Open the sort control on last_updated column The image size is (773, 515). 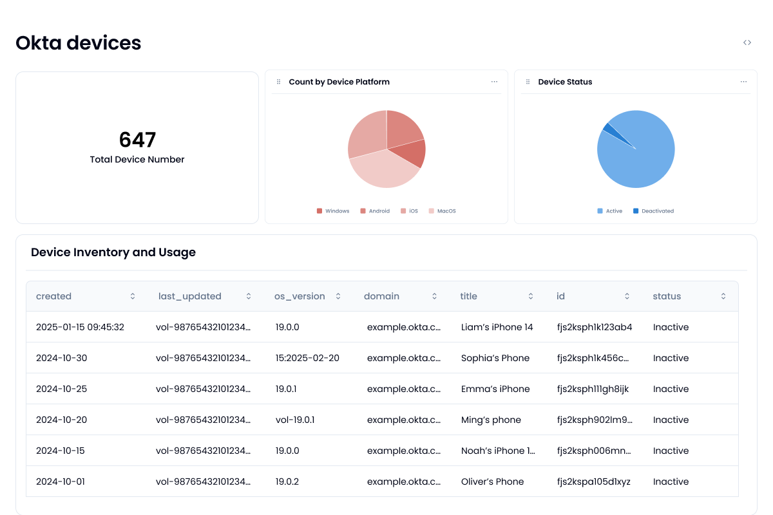[x=249, y=295]
